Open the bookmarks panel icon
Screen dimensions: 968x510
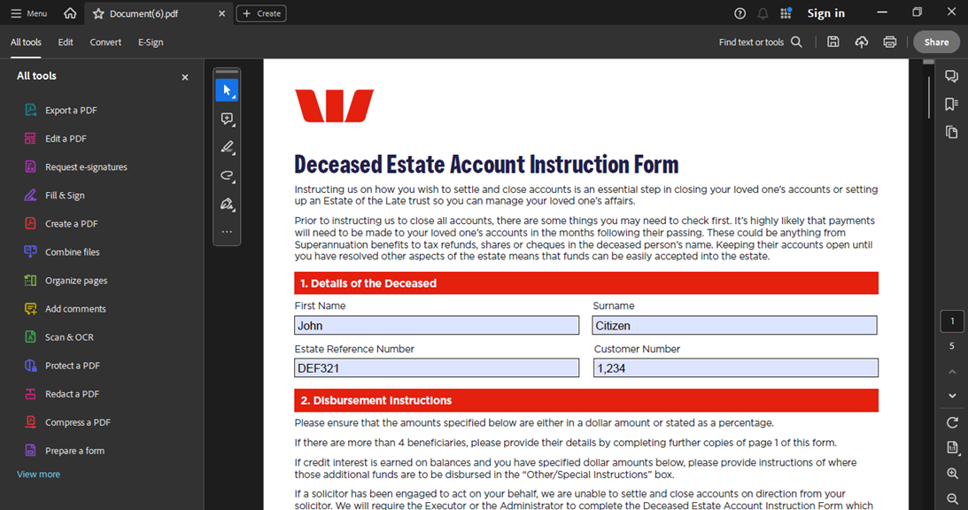click(952, 104)
